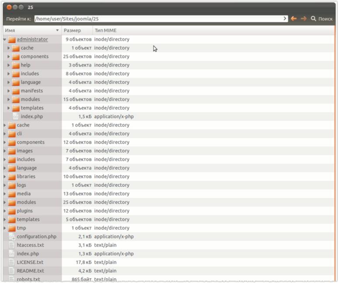Viewport: 338px width, 283px height.
Task: Click "application/x-php" type of configuration.php
Action: pos(114,237)
